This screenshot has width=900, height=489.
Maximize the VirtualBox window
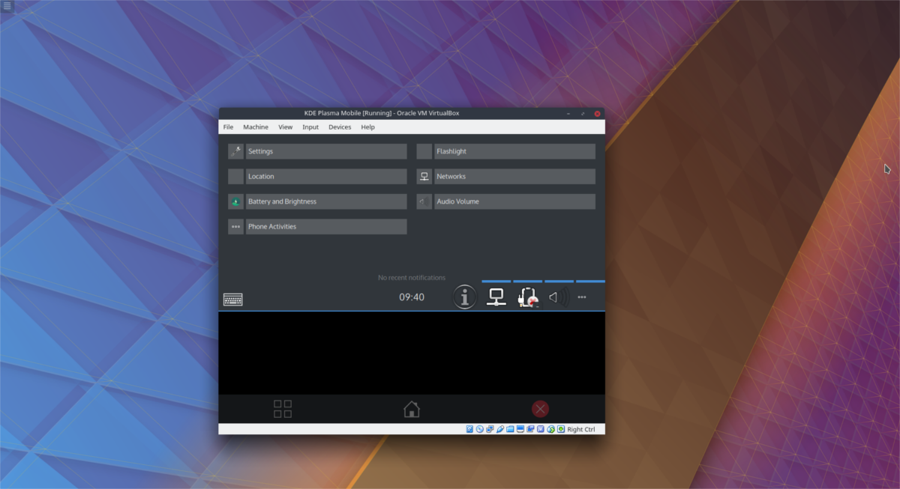583,113
